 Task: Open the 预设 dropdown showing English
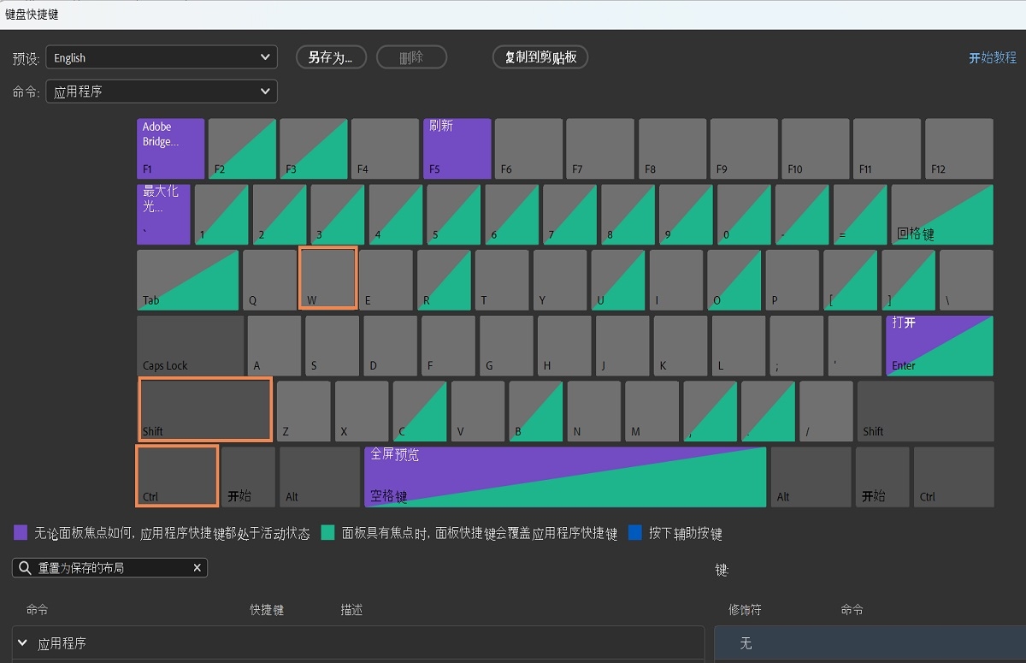pyautogui.click(x=162, y=57)
